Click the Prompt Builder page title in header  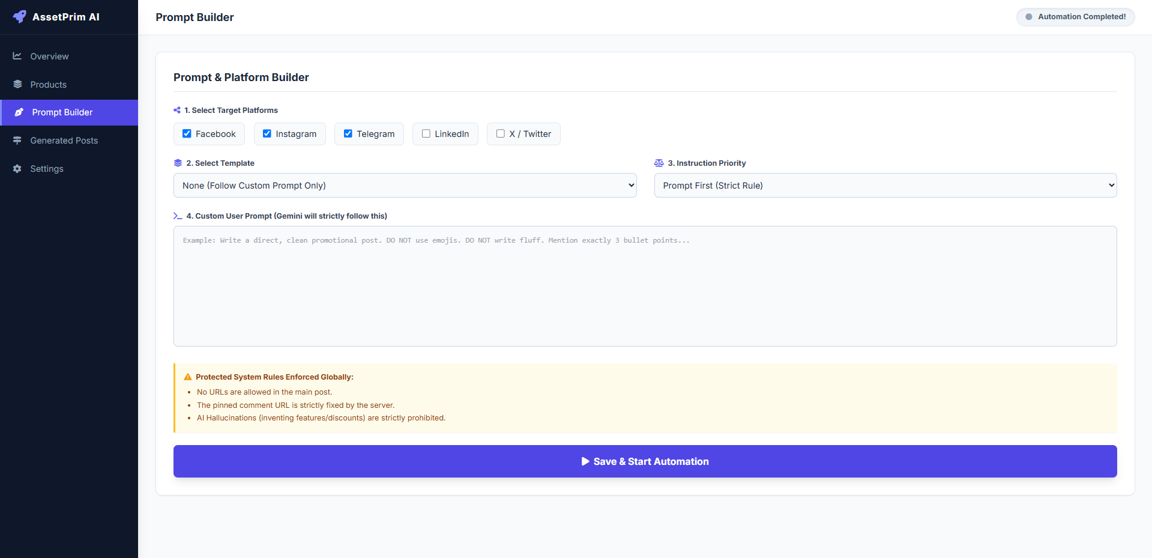195,17
